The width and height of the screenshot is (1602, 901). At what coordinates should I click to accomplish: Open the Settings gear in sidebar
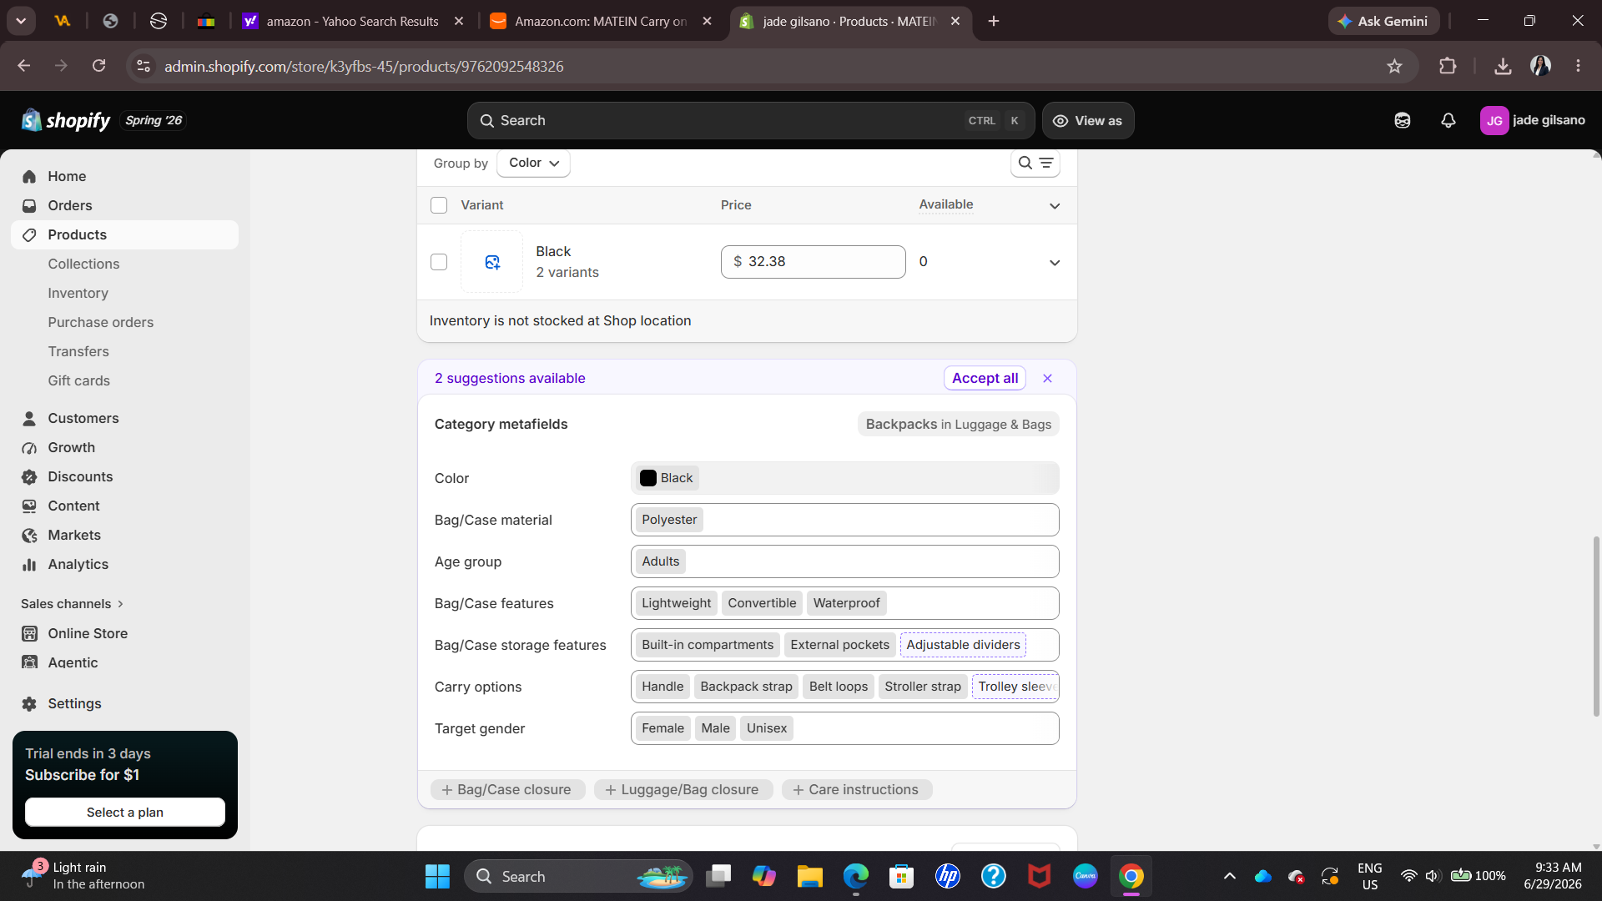[30, 703]
